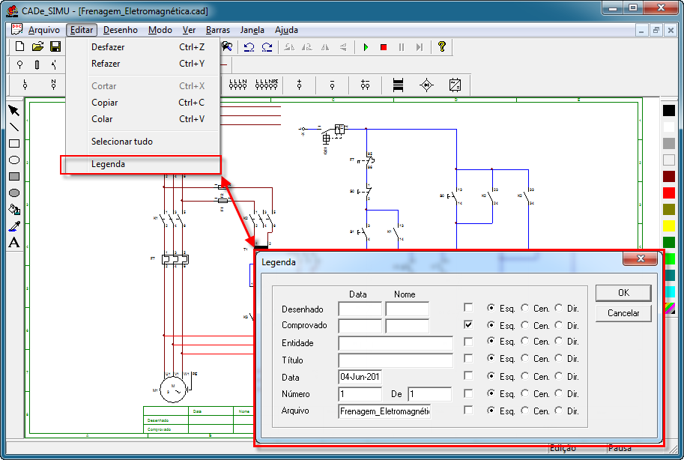Pick the yellow color swatch
Image resolution: width=684 pixels, height=460 pixels.
[669, 226]
